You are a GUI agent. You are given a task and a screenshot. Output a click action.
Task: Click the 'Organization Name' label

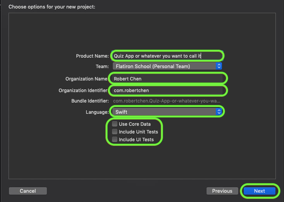coord(86,79)
